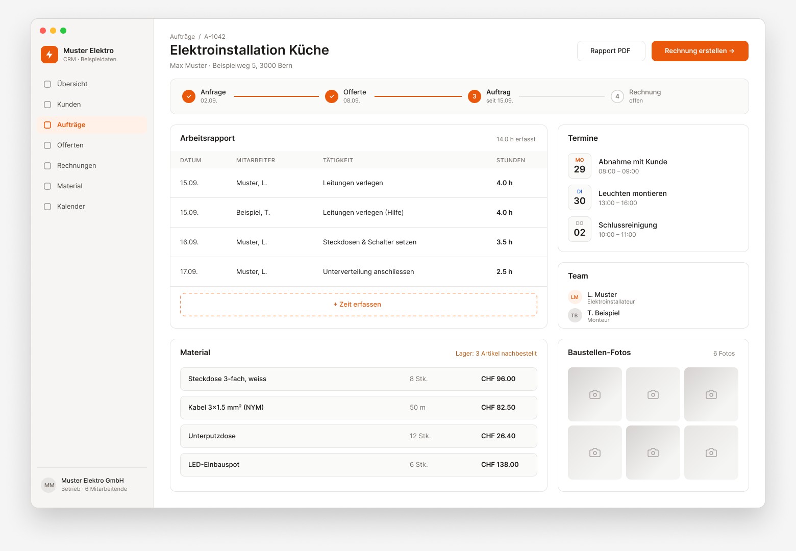
Task: Go to Kunden in the sidebar
Action: click(92, 105)
